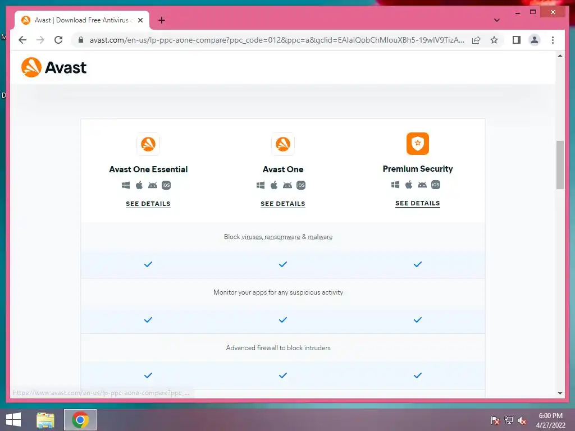Open Action Center flag icon in tray
The height and width of the screenshot is (431, 575).
point(495,420)
